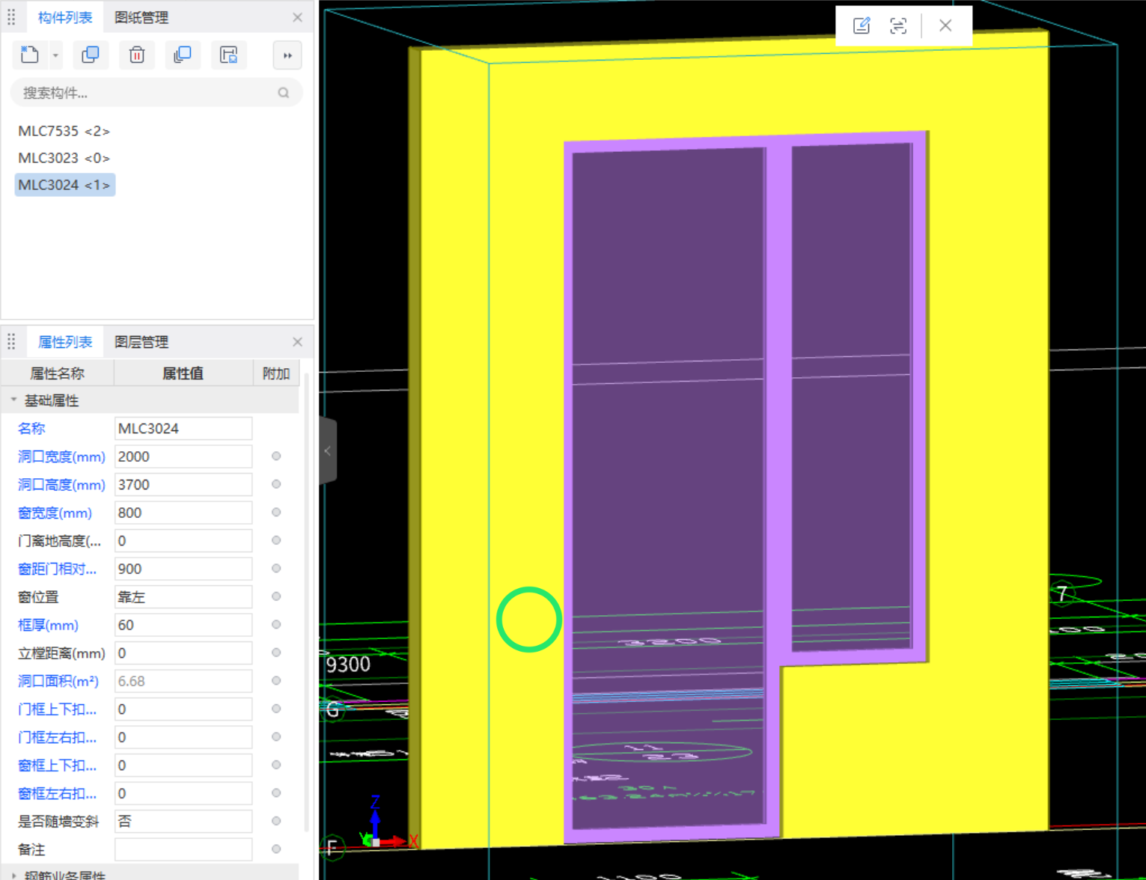Edit 门框左右扣 value field

tap(183, 737)
